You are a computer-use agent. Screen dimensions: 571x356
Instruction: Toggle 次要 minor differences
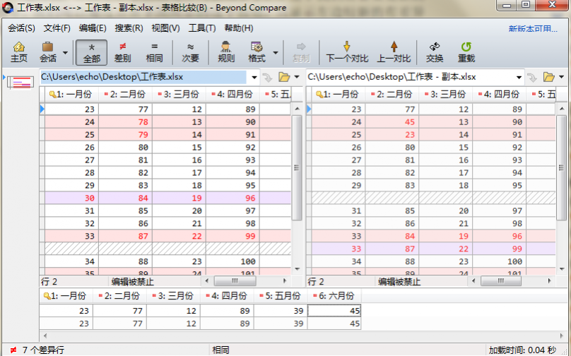pos(190,52)
